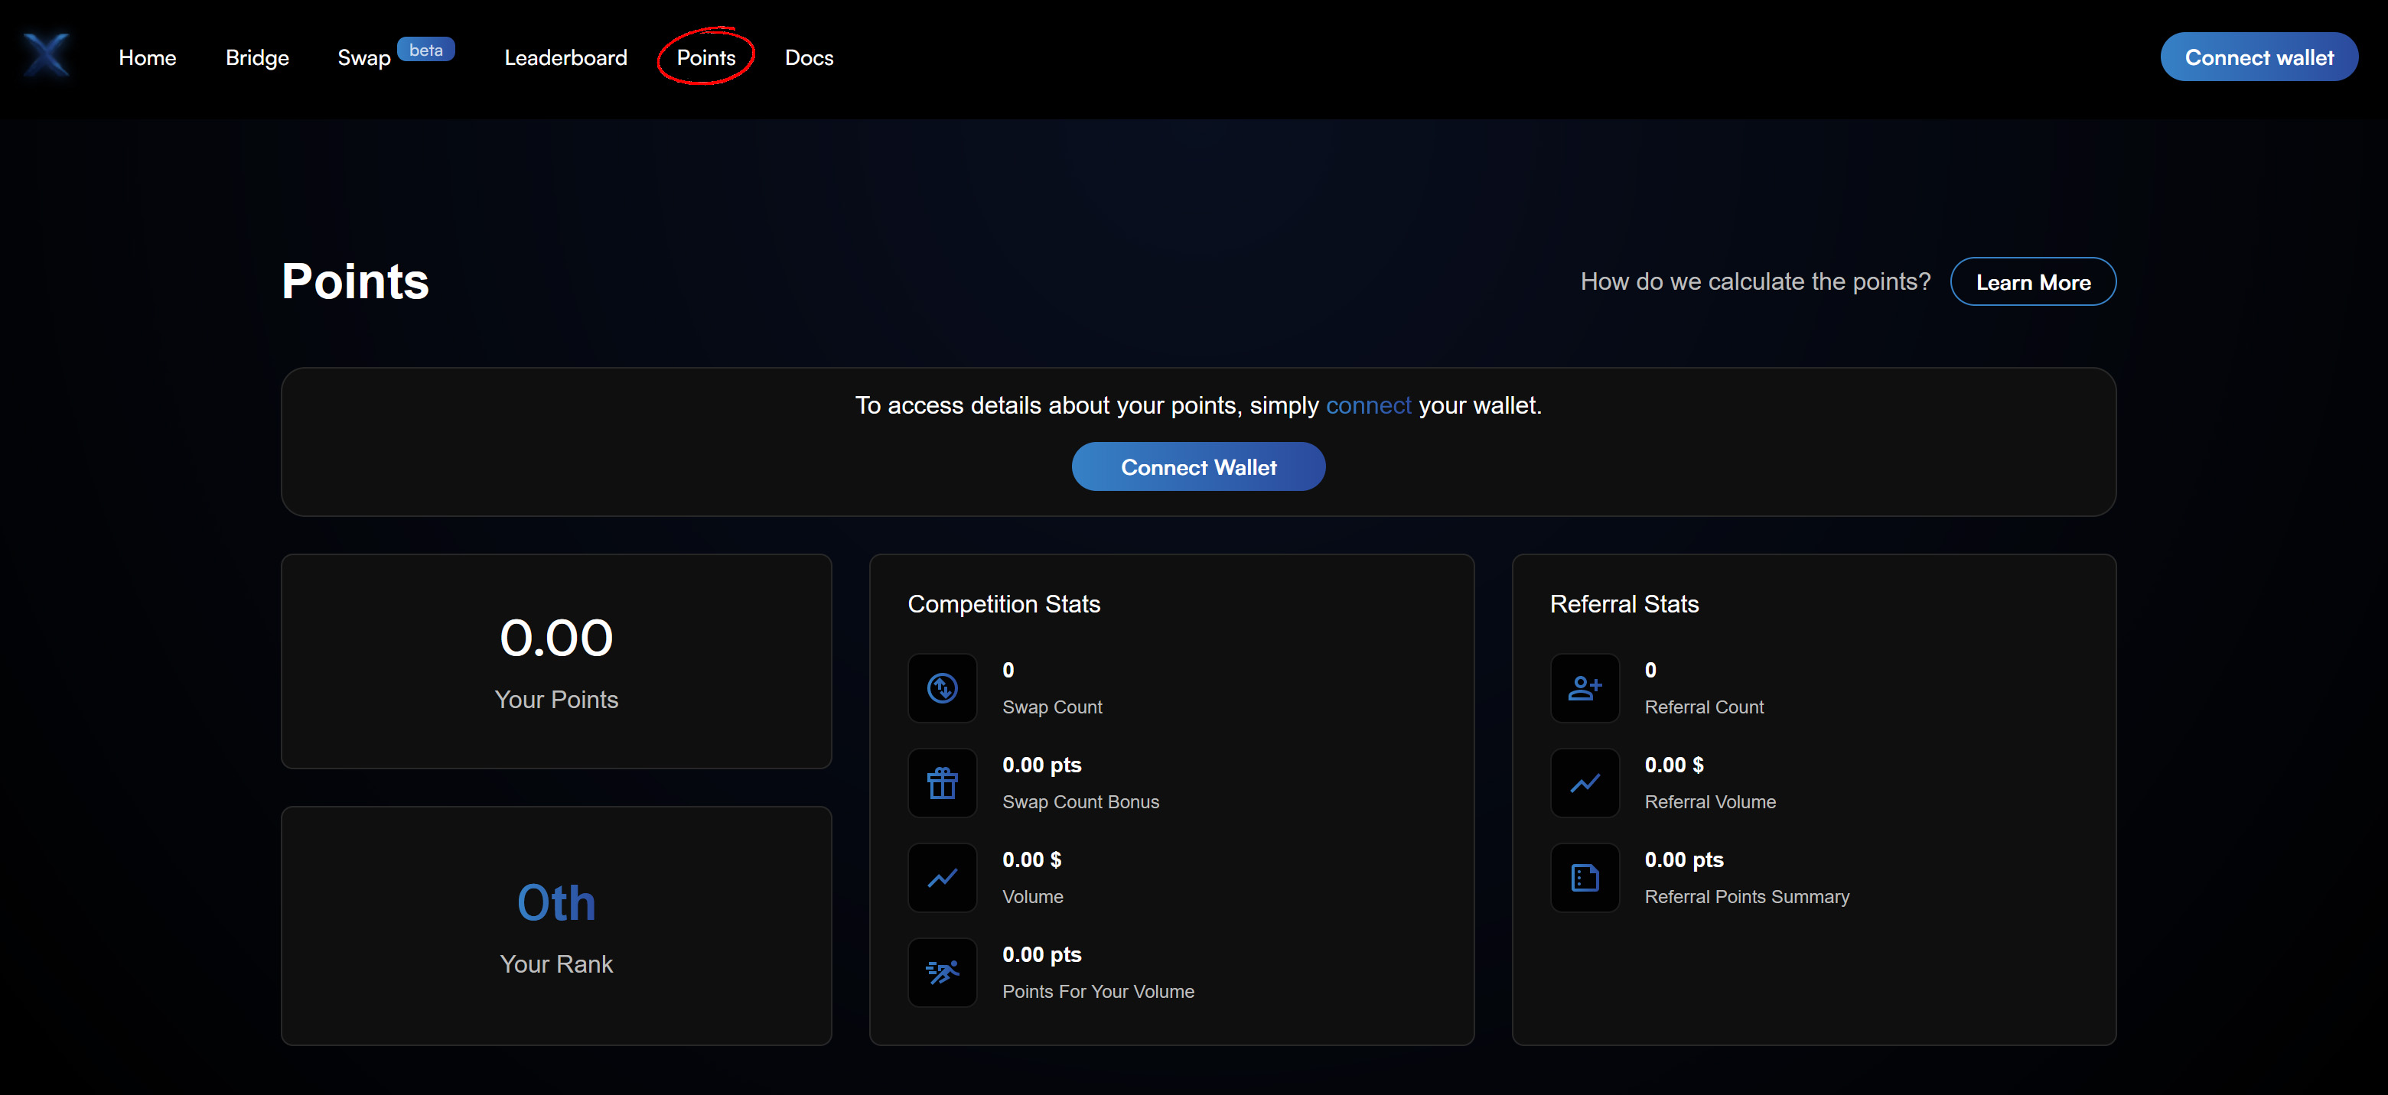Click the Swap Count circular arrows icon
The image size is (2388, 1095).
tap(942, 688)
